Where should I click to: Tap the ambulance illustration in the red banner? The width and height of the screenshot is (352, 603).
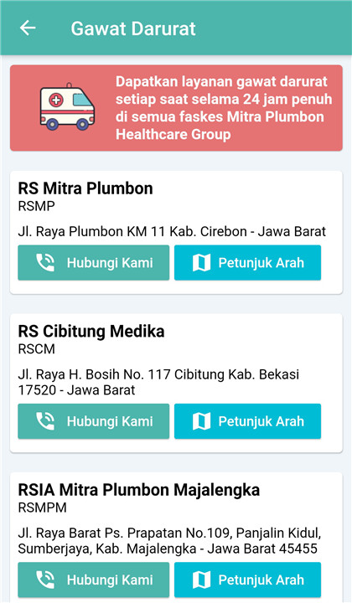tap(67, 106)
